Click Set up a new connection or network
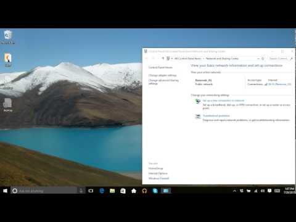Screen dimensions: 296x222 click(x=223, y=101)
